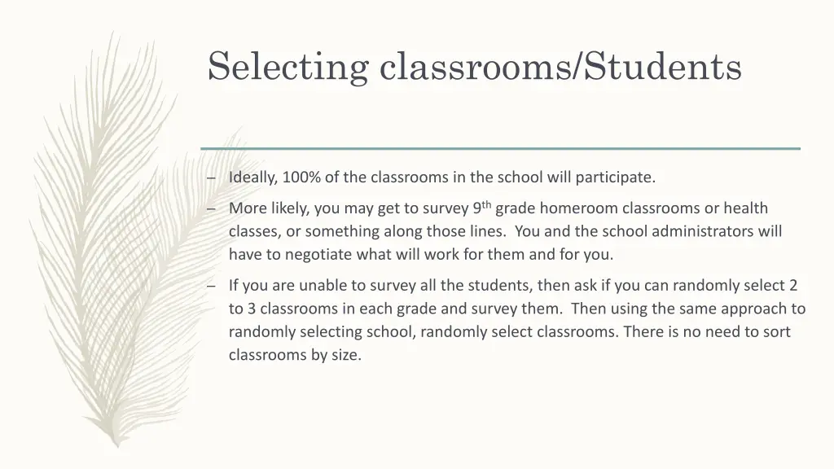
Task: Click the horizontal divider line under the title
Action: click(500, 148)
